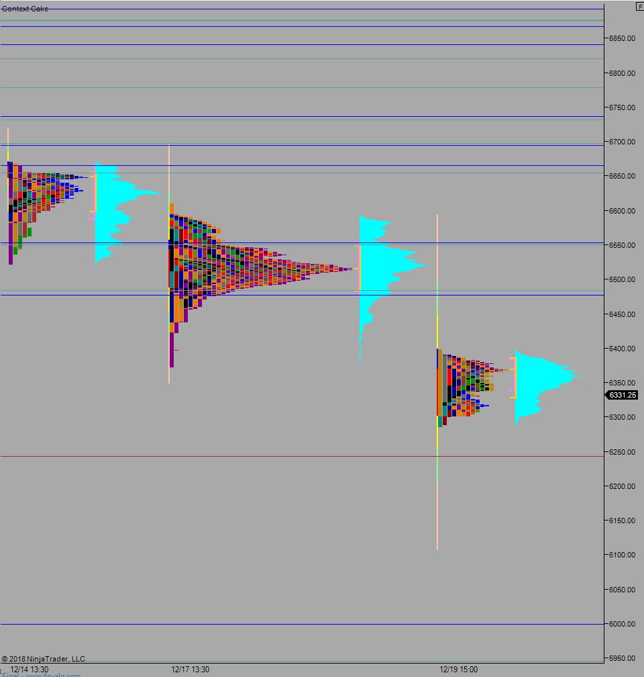
Task: Click the 6050.00 price axis label
Action: pos(622,590)
